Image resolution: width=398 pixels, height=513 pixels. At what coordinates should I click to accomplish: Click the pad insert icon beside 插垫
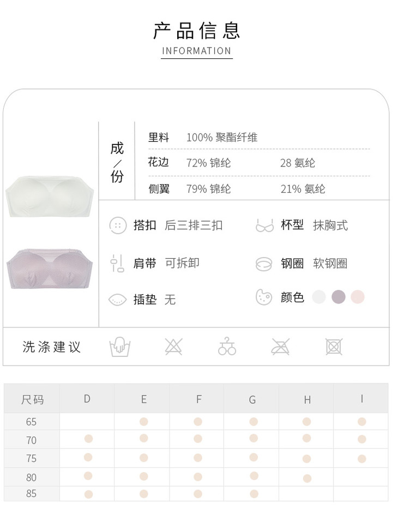tap(118, 300)
